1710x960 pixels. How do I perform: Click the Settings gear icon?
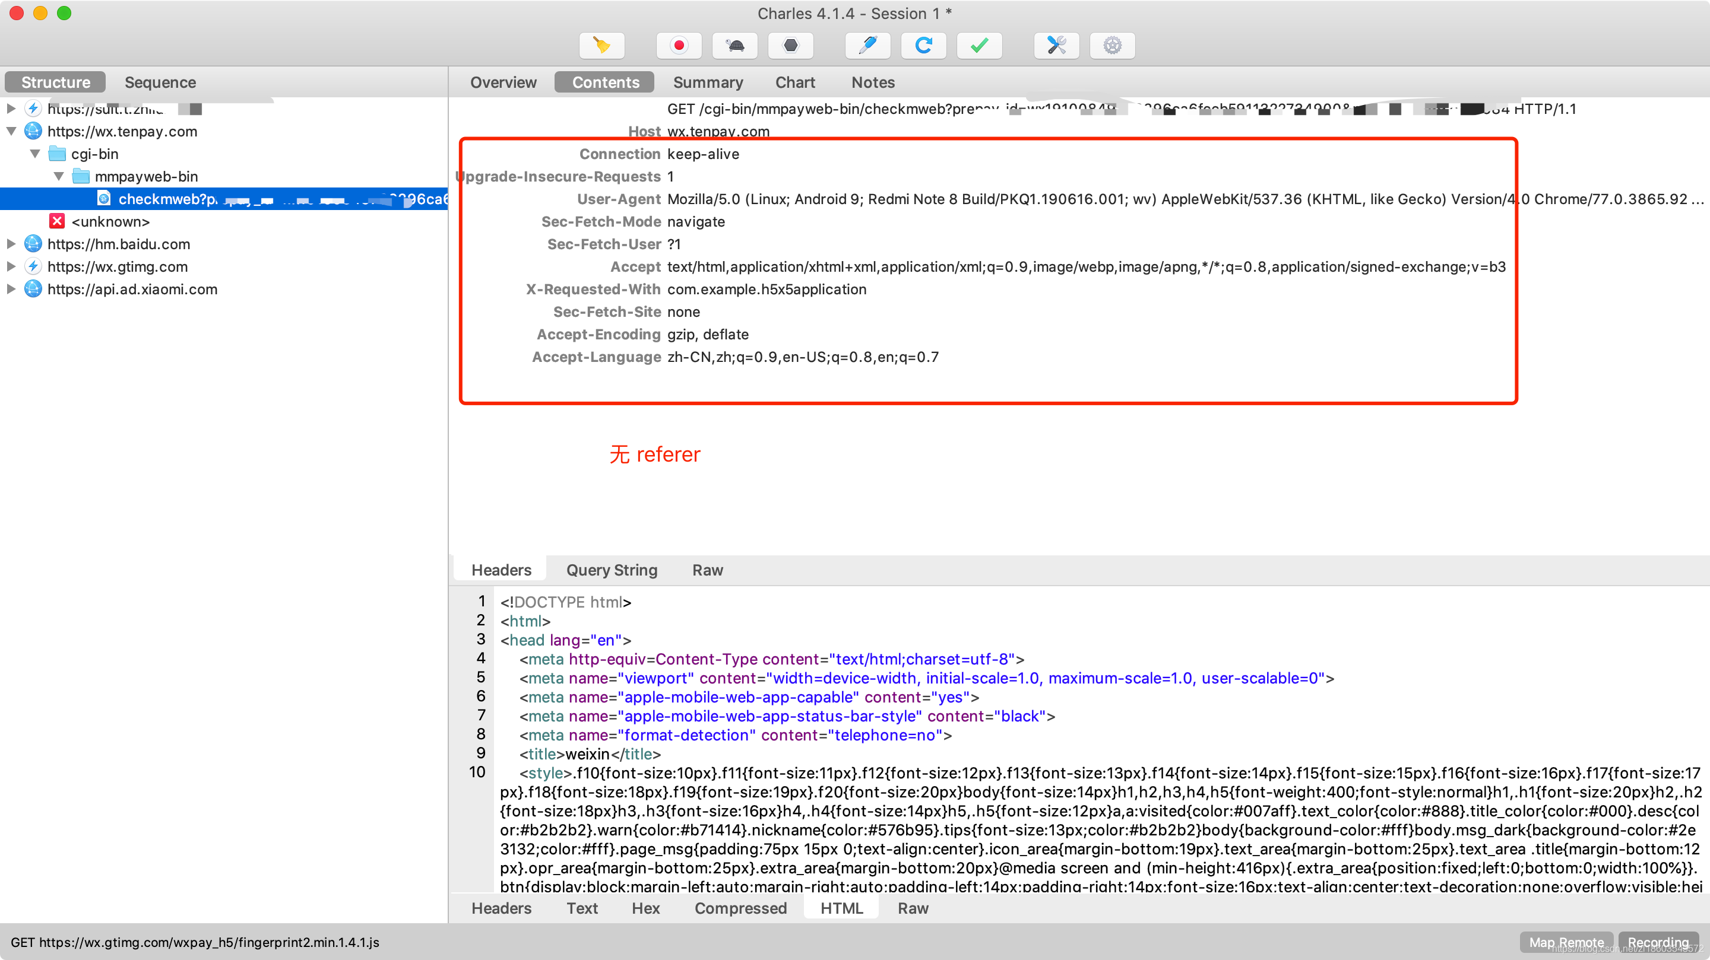coord(1110,46)
